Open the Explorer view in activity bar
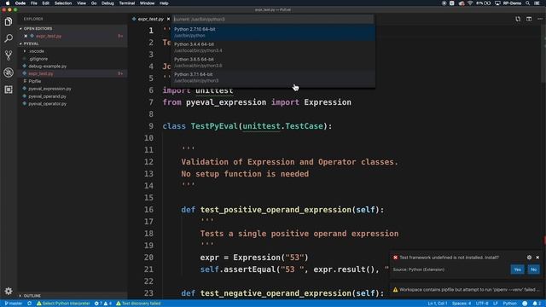Viewport: 546px width, 307px height. pos(9,21)
